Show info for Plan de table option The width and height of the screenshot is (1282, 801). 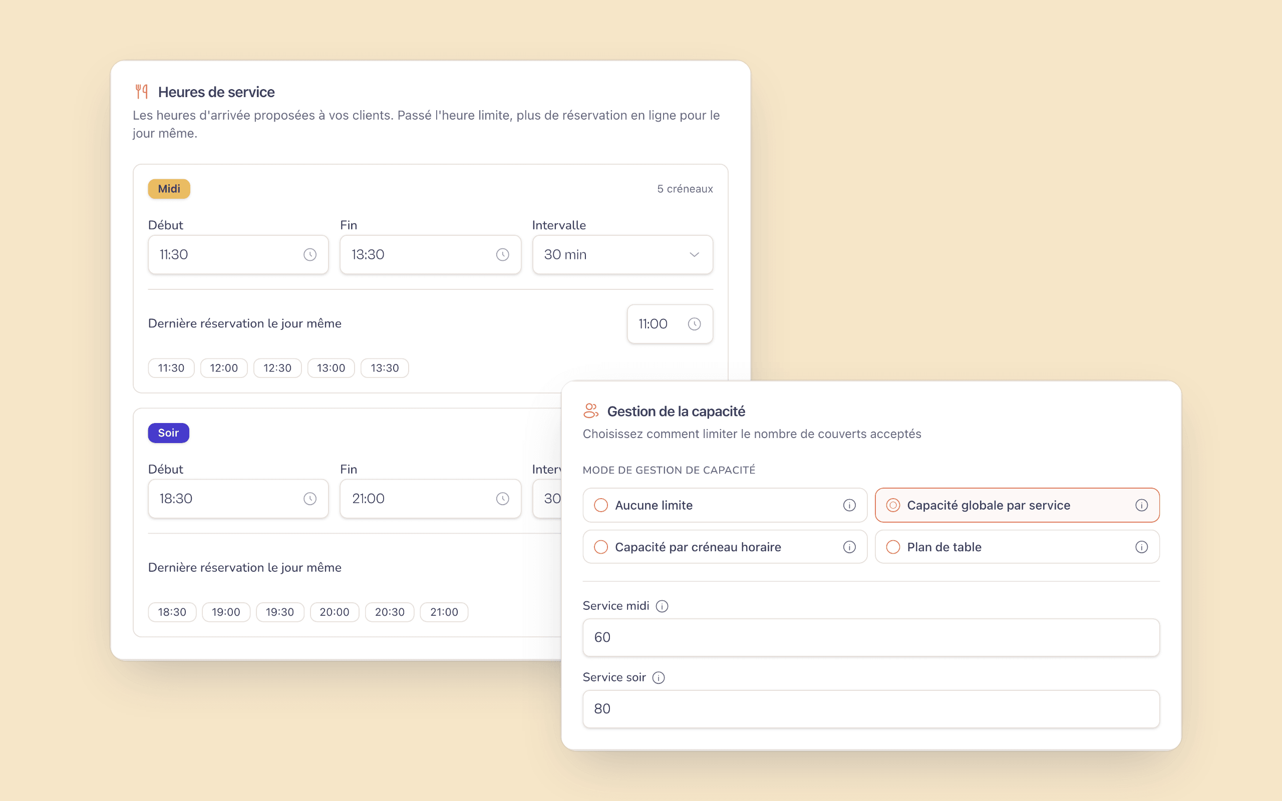pos(1141,547)
